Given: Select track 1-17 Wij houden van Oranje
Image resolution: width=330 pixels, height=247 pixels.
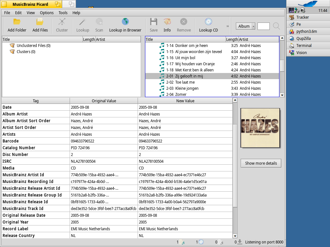Looking at the screenshot, I should [x=212, y=64].
